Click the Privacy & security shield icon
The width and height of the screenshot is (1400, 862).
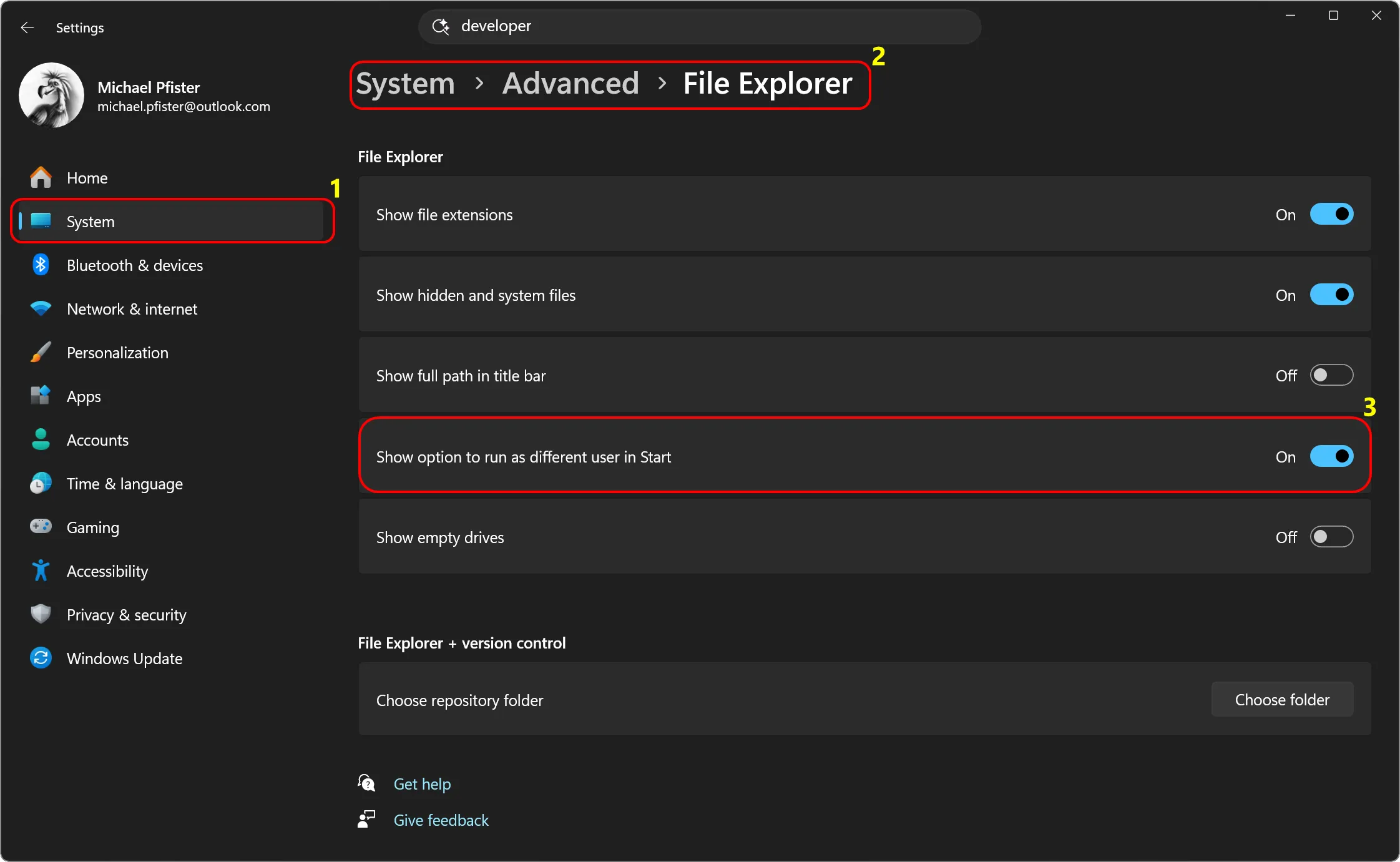click(x=41, y=614)
